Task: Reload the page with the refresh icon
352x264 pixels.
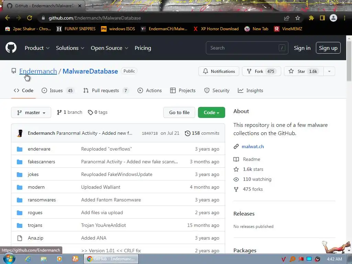Action: click(x=30, y=18)
